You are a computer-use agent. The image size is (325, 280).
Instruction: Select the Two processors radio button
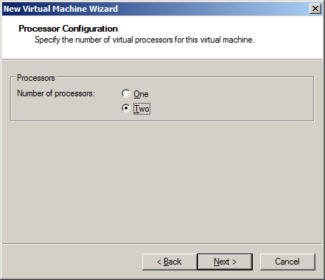pyautogui.click(x=126, y=108)
